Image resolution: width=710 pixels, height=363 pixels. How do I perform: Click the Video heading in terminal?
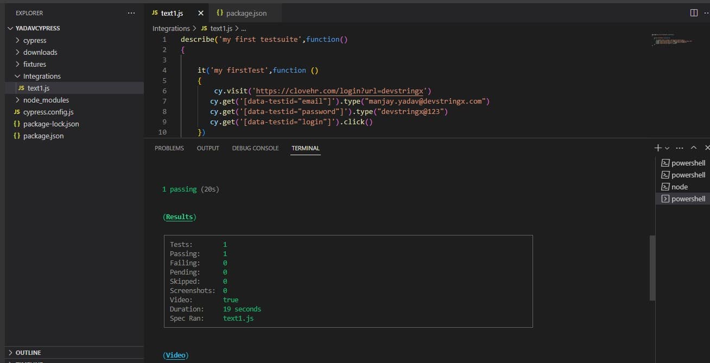pos(175,355)
